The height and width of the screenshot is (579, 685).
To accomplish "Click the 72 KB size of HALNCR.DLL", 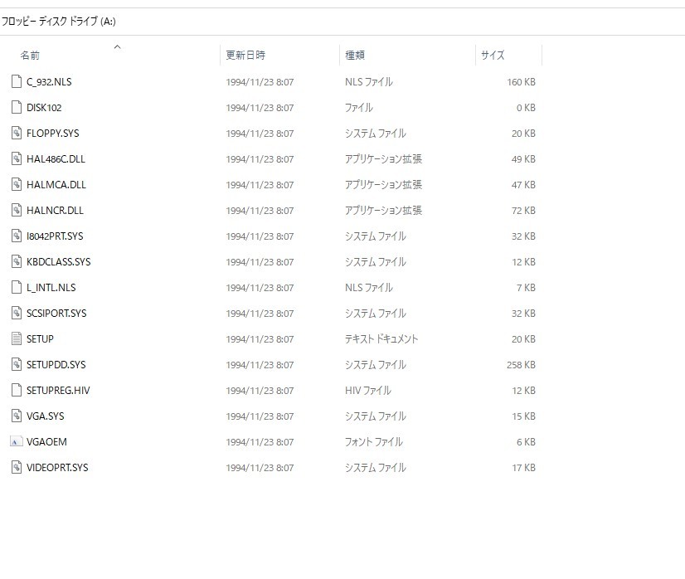I will (524, 211).
